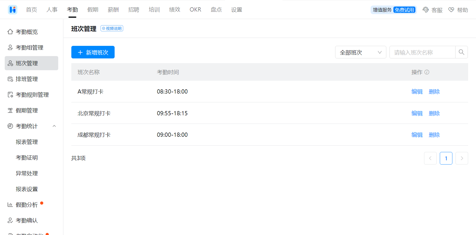The width and height of the screenshot is (476, 235).
Task: Click the 08:30-18:00 time cell
Action: coord(172,91)
